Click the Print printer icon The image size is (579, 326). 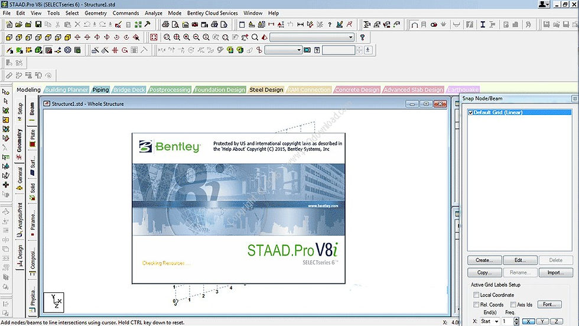pyautogui.click(x=165, y=24)
